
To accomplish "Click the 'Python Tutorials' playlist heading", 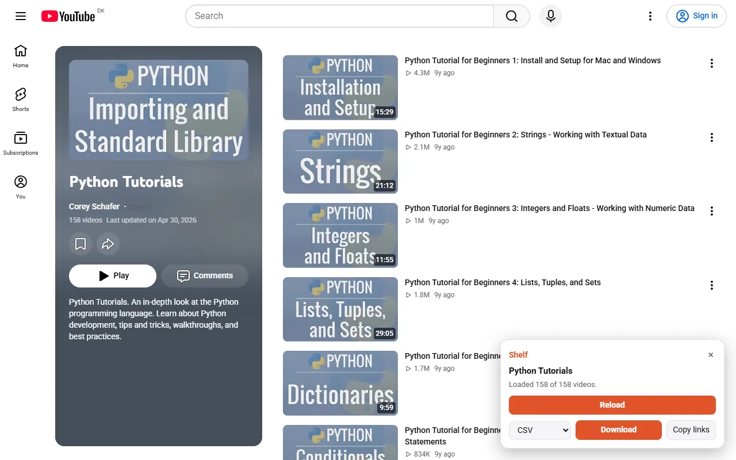I will pyautogui.click(x=126, y=182).
